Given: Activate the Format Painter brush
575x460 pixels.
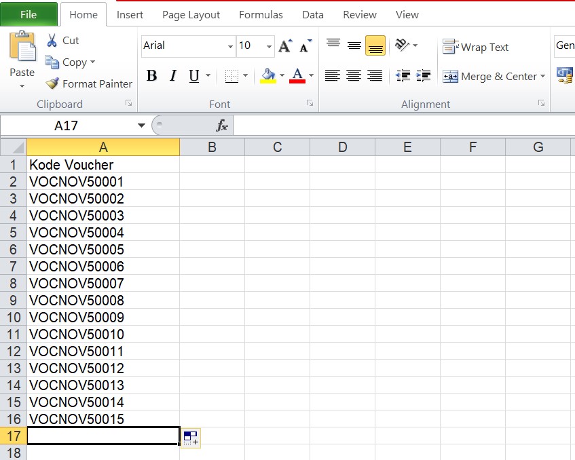Looking at the screenshot, I should point(52,83).
